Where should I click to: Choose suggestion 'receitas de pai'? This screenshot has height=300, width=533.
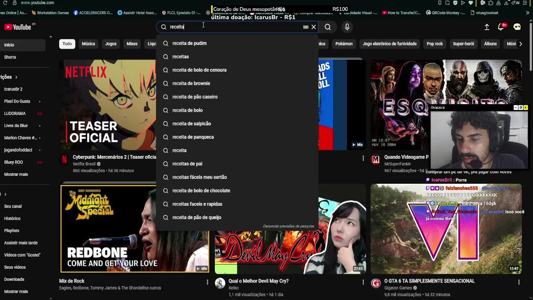coord(237,164)
